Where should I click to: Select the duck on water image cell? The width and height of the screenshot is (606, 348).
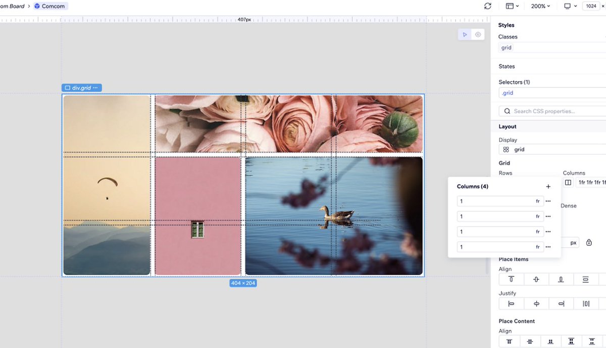tap(334, 216)
